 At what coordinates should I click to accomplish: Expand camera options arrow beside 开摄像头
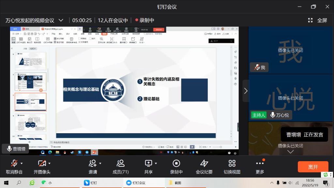point(50,163)
